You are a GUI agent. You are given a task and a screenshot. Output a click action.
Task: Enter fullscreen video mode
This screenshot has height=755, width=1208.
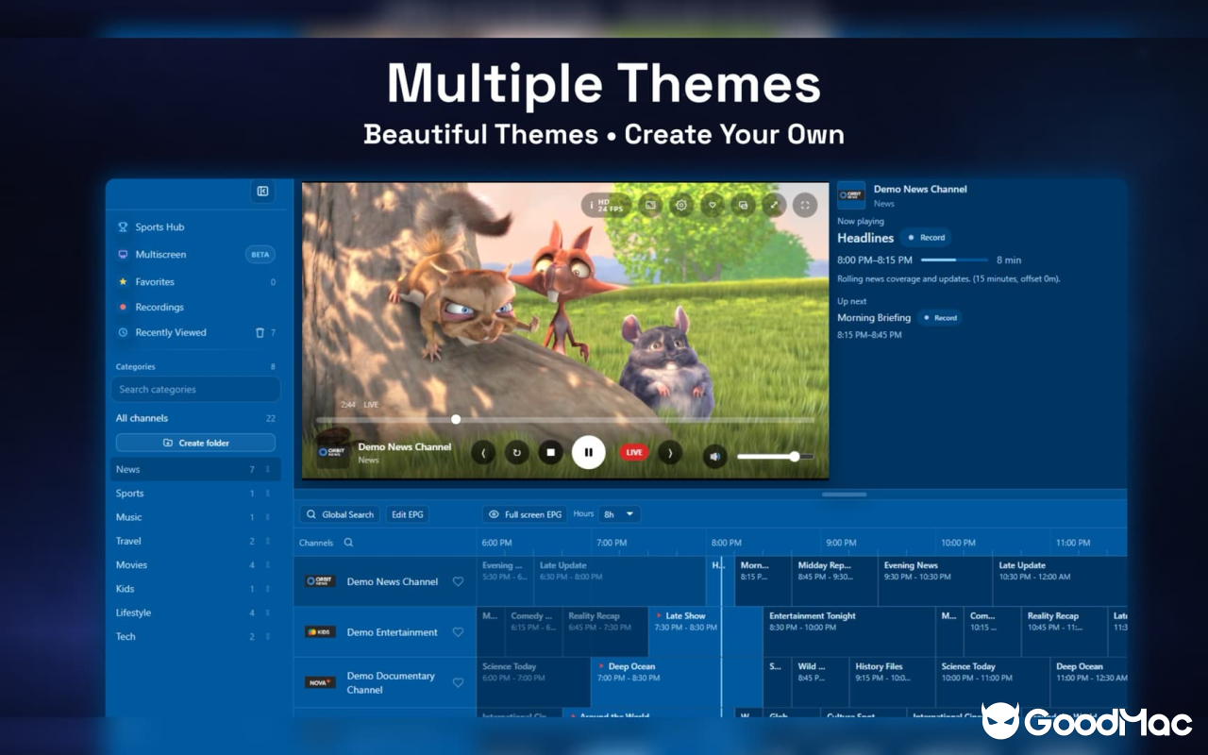point(805,205)
